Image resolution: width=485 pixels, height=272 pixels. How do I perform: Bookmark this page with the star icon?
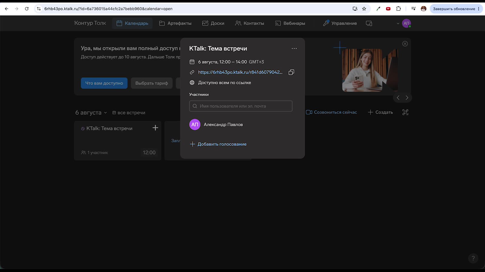pyautogui.click(x=364, y=9)
